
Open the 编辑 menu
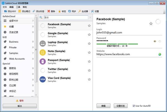[x=11, y=7]
